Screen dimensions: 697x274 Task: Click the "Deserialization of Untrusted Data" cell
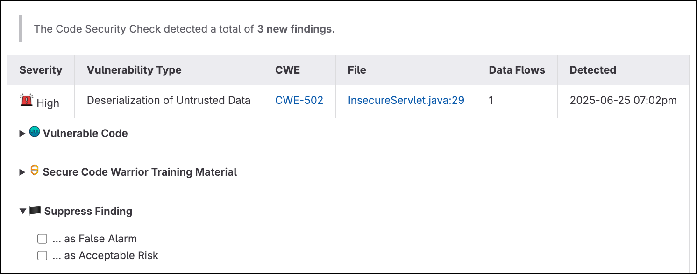169,100
